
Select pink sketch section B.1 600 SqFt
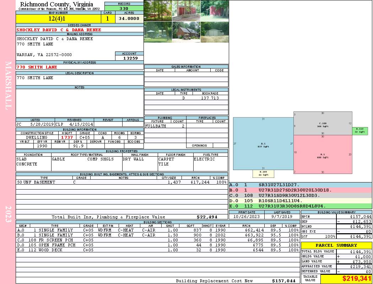(x=323, y=154)
